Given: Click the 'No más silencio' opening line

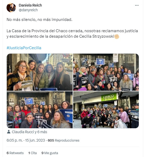Looking at the screenshot, I should (39, 20).
